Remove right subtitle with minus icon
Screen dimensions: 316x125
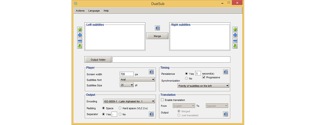point(235,40)
